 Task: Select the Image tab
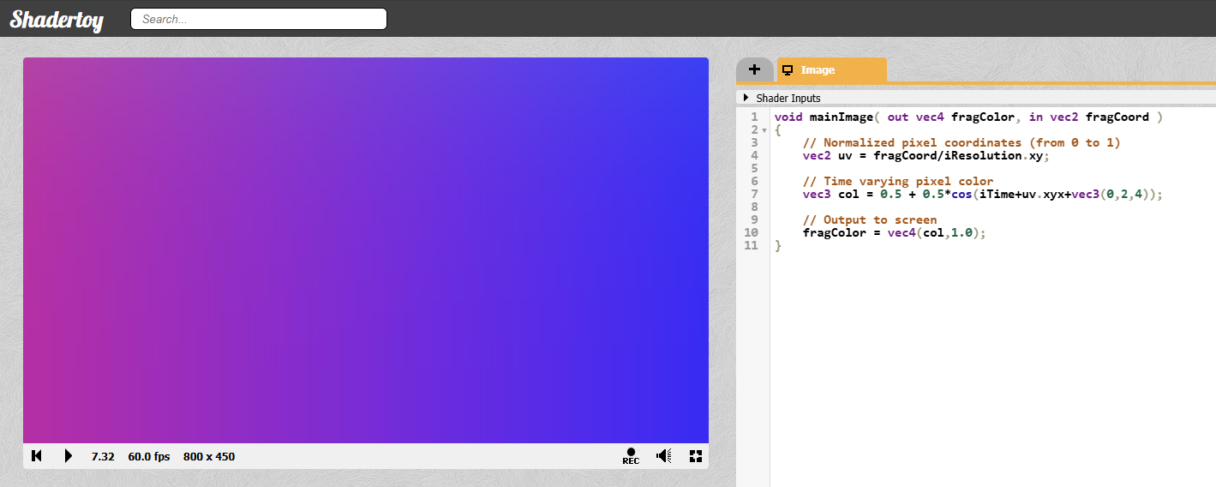831,70
